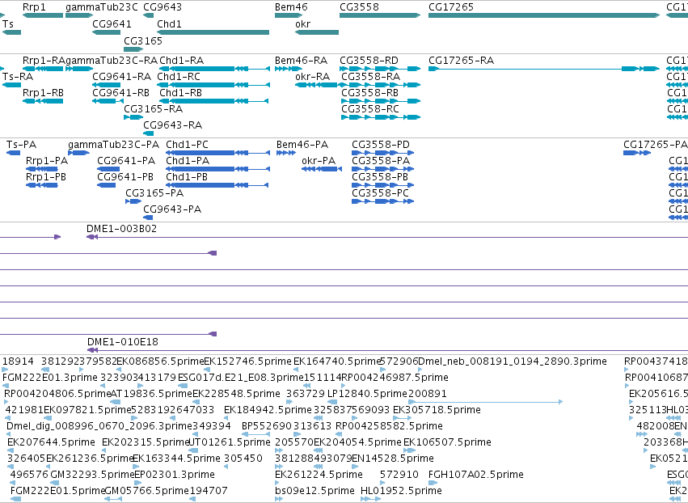Select the CG9641-PA protein label
Image resolution: width=688 pixels, height=503 pixels.
126,161
